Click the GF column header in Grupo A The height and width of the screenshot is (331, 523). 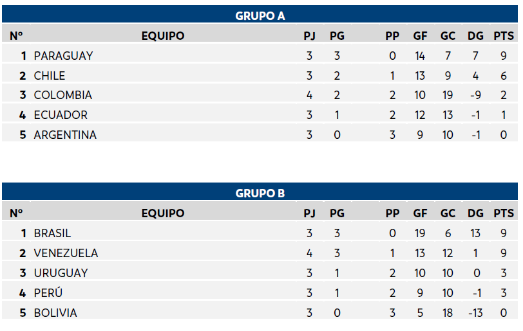420,35
